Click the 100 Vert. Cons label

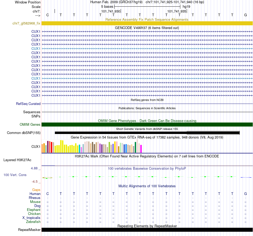tap(15, 175)
